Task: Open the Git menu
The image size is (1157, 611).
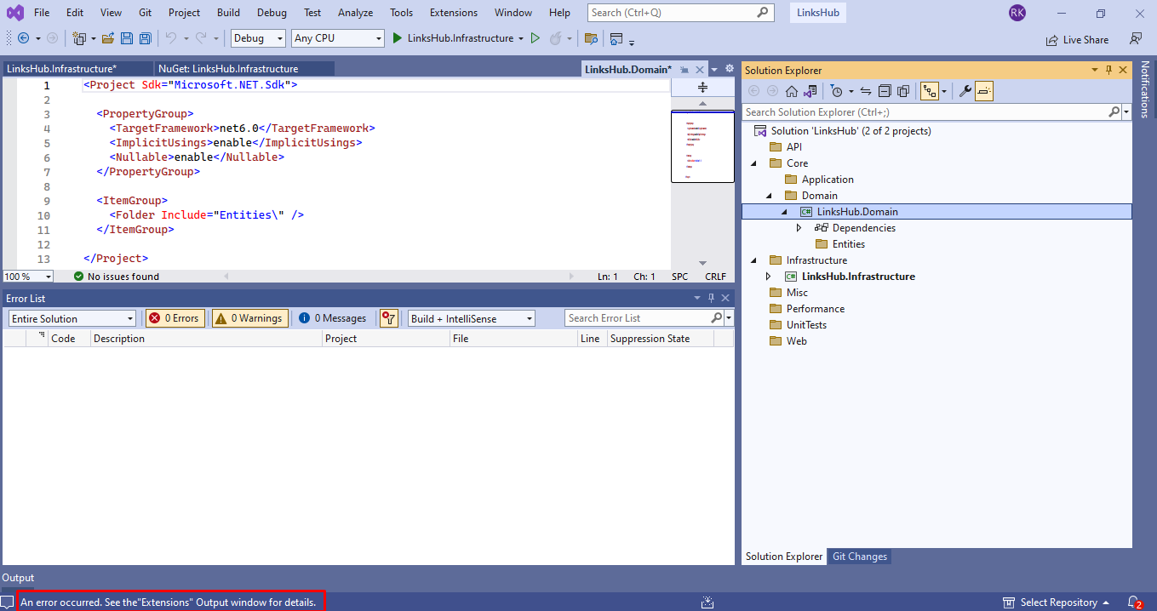Action: [145, 12]
